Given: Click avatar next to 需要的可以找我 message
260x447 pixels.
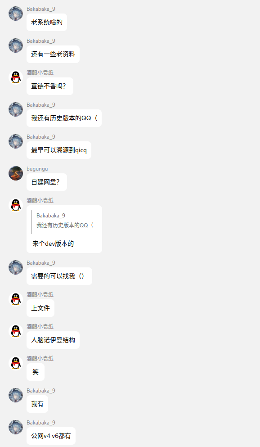Looking at the screenshot, I should (16, 267).
